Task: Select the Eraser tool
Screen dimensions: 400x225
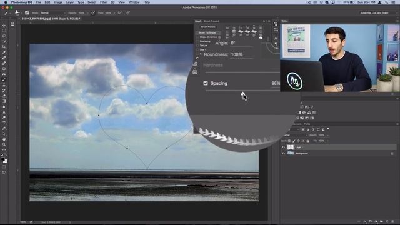Action: (x=4, y=96)
